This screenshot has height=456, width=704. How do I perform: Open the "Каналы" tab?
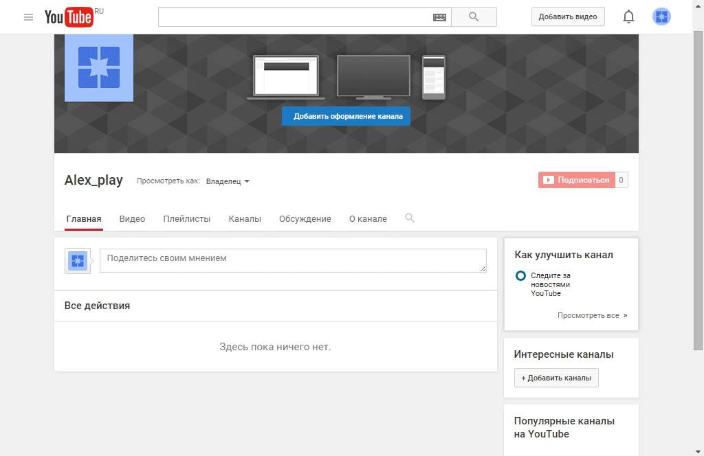(x=245, y=219)
